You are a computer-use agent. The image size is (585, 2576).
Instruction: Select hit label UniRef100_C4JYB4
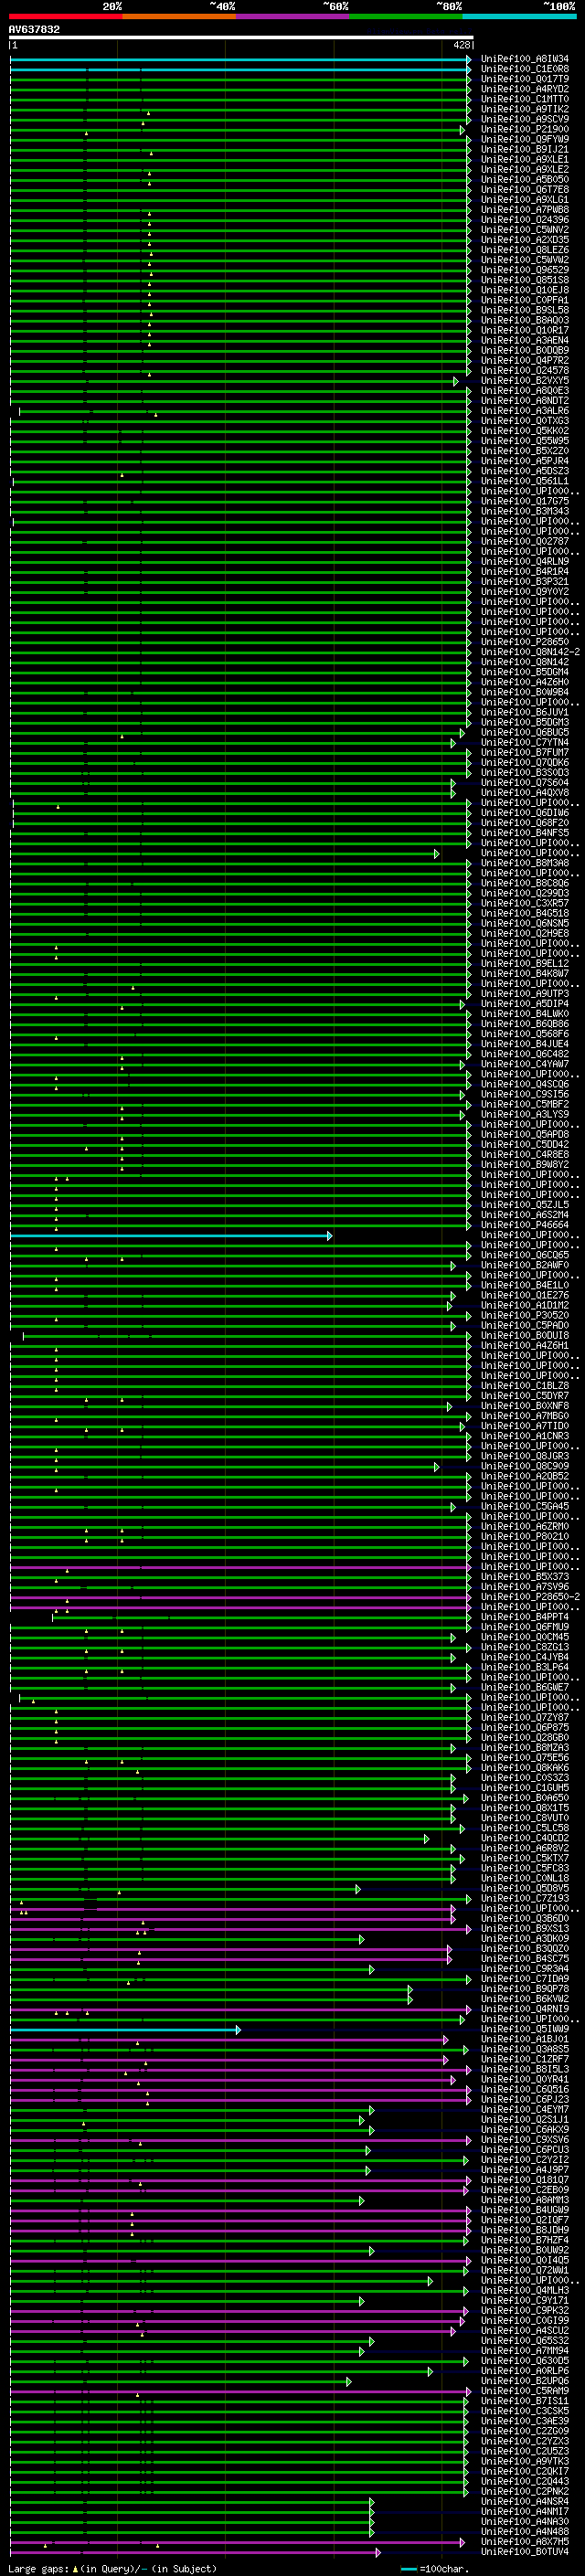pos(525,1657)
